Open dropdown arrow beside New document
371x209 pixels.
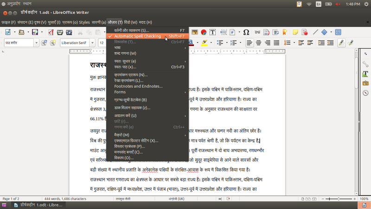[x=14, y=32]
